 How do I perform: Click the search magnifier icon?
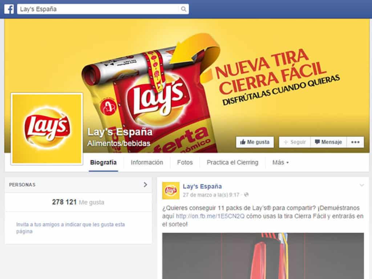pyautogui.click(x=183, y=9)
